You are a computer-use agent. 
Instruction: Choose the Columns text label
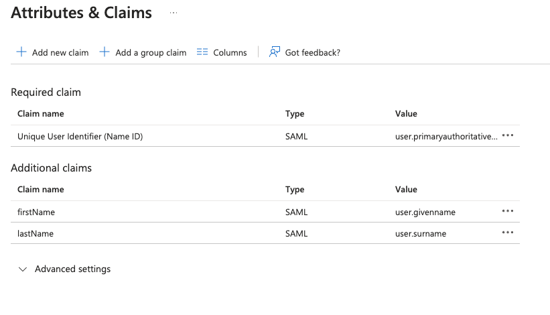click(230, 53)
